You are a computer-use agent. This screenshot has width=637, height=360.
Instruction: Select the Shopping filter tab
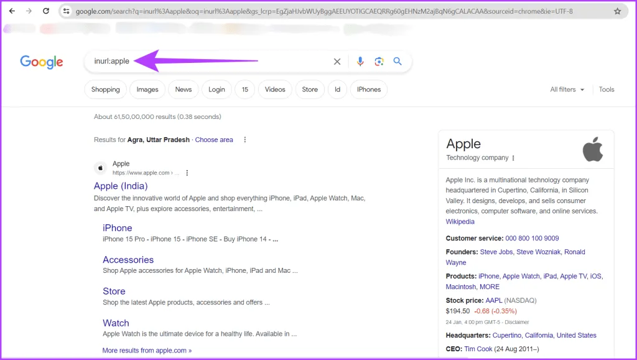tap(105, 90)
